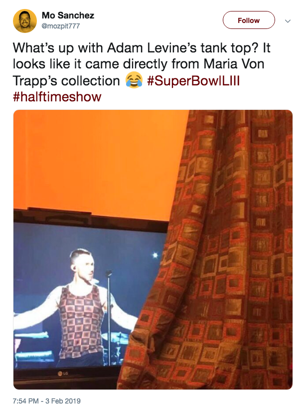
Task: Follow Mo Sanchez with the Follow button
Action: (x=249, y=20)
